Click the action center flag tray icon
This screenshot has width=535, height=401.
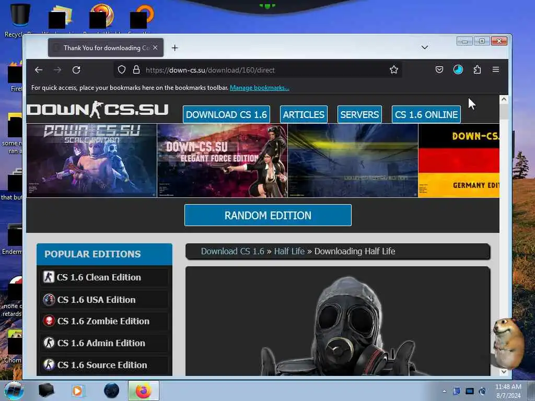pyautogui.click(x=457, y=391)
